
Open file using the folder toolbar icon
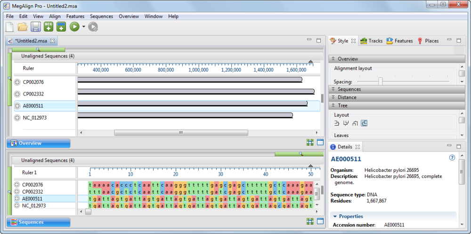(23, 27)
